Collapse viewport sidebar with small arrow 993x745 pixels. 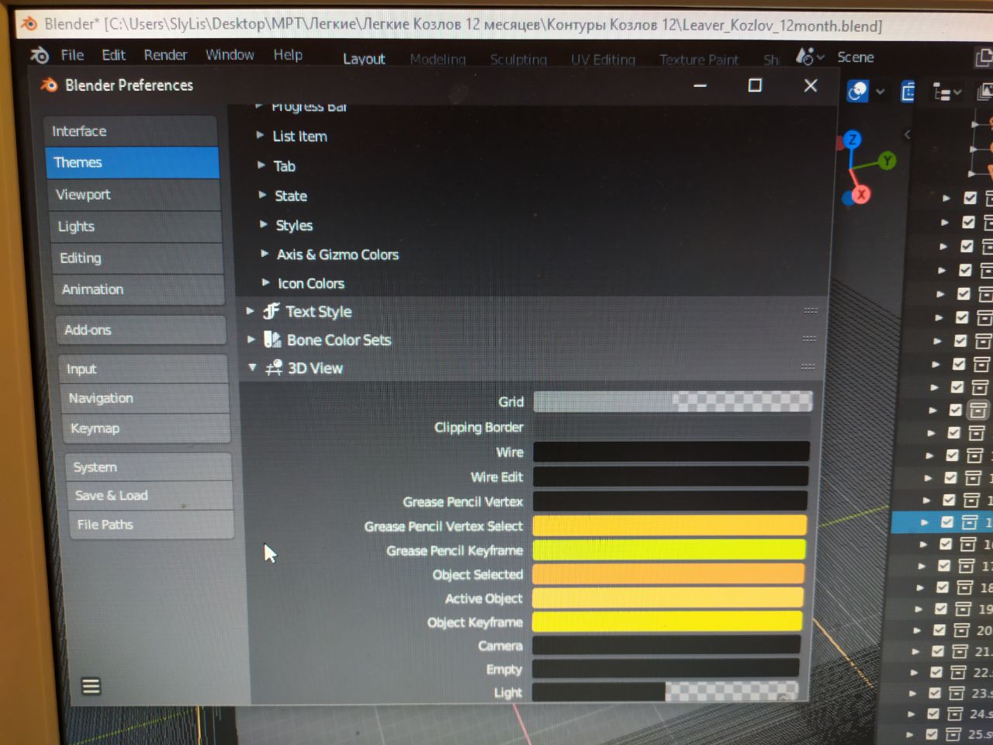[907, 134]
